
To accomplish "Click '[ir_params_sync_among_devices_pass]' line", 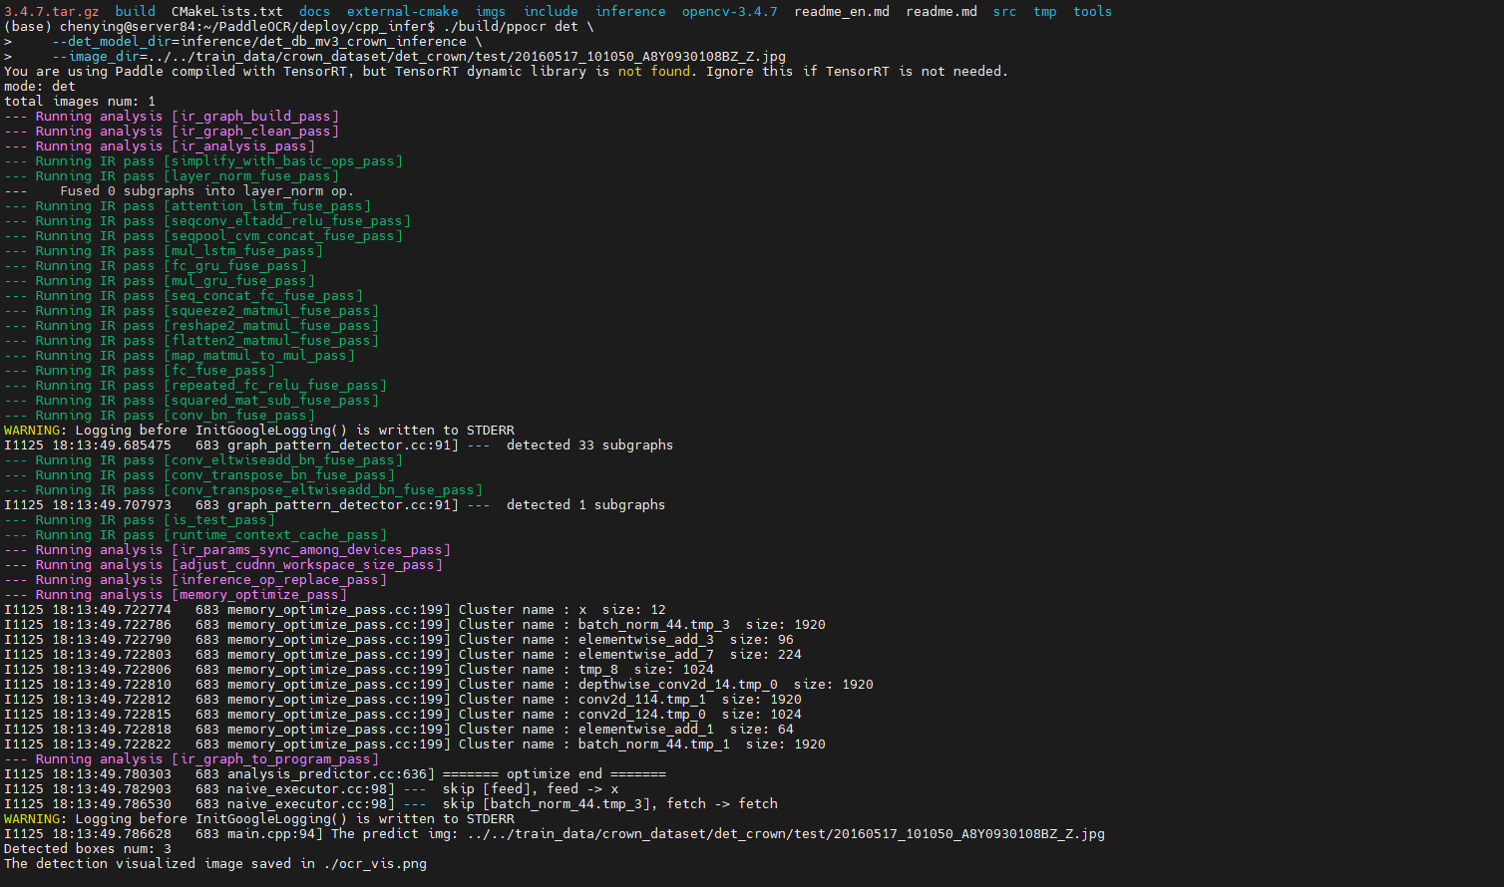I will [x=227, y=549].
